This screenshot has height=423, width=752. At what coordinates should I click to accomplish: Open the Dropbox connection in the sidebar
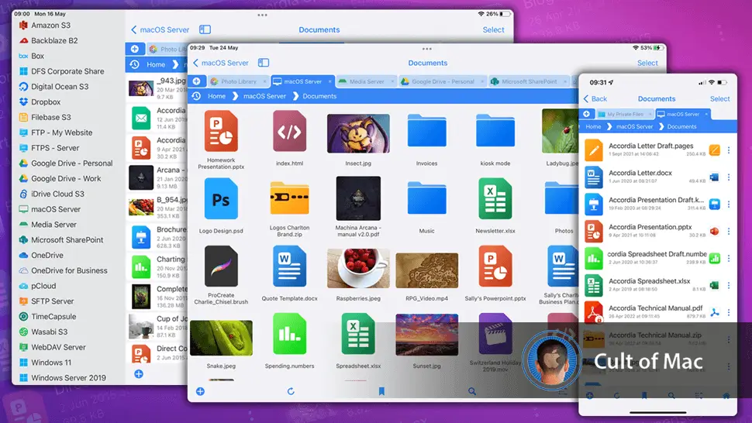[x=46, y=101]
